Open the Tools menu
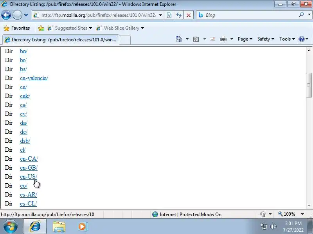 (287, 39)
